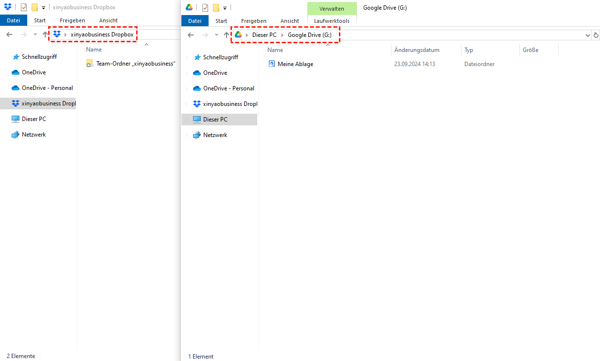Viewport: 600px width, 361px height.
Task: Click the chevron before Dieser PC in the address bar
Action: 247,35
